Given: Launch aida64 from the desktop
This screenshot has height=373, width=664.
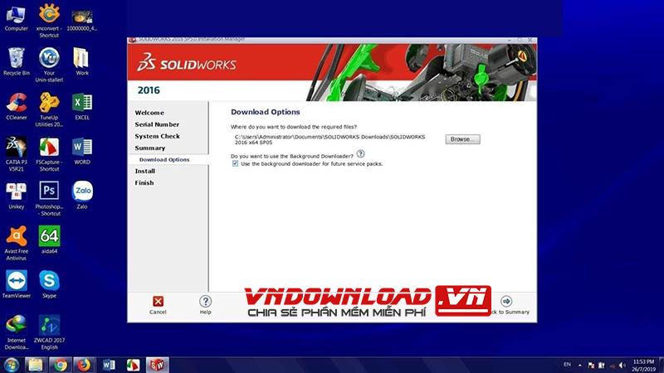Looking at the screenshot, I should tap(49, 240).
